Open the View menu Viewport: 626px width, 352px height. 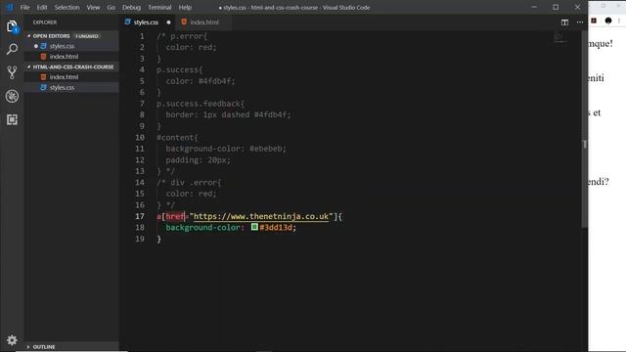(x=94, y=7)
